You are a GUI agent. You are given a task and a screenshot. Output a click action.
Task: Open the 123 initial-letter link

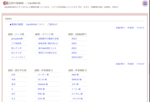[13, 75]
